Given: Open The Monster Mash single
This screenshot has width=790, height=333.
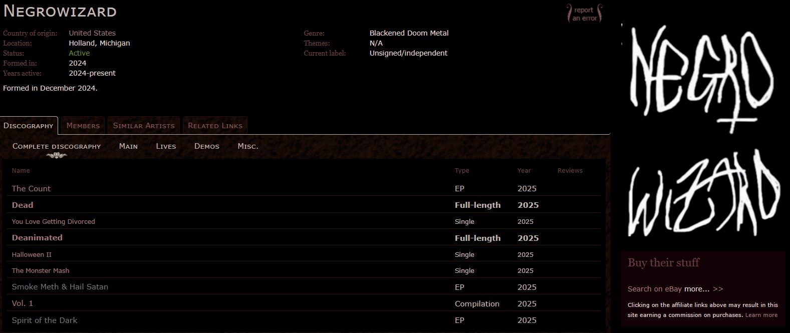Looking at the screenshot, I should pyautogui.click(x=41, y=270).
